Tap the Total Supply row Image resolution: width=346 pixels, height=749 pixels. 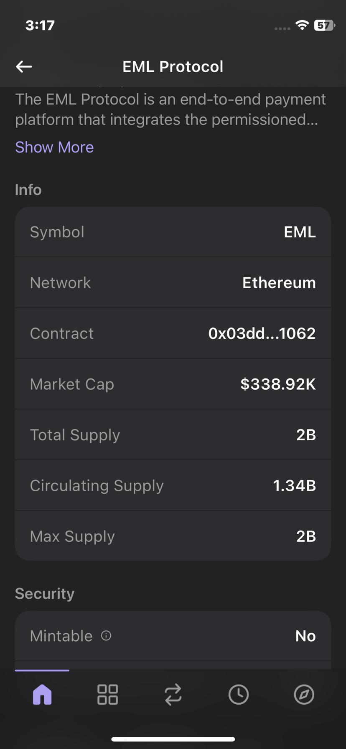point(173,435)
